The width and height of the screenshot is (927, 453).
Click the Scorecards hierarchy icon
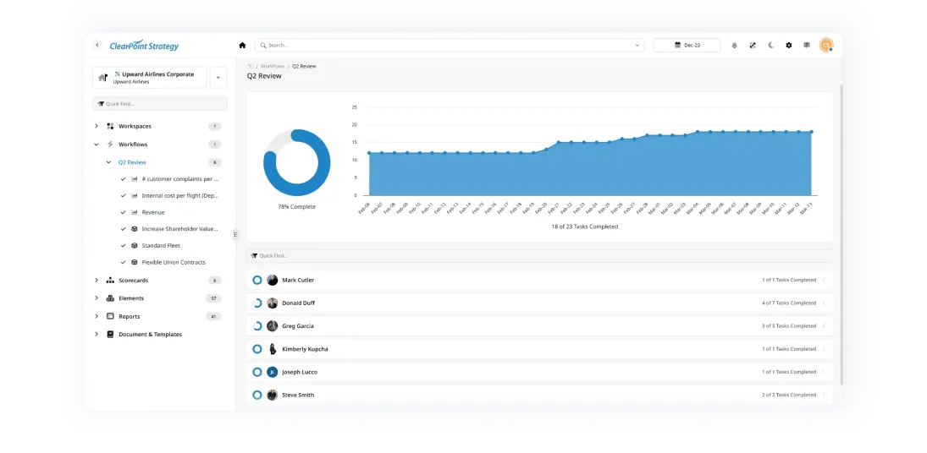click(110, 281)
